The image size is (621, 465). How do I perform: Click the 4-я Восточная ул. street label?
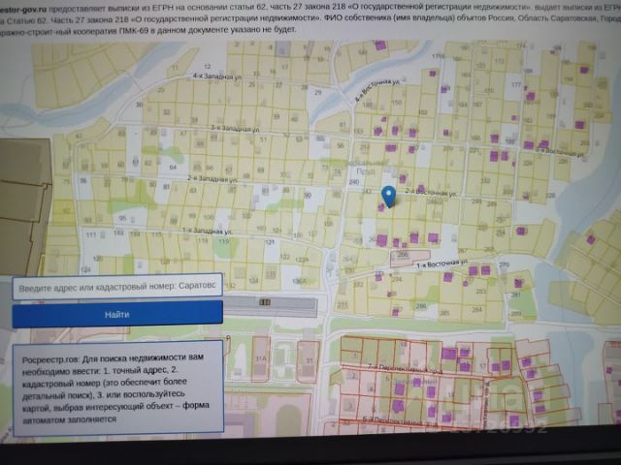(x=376, y=90)
